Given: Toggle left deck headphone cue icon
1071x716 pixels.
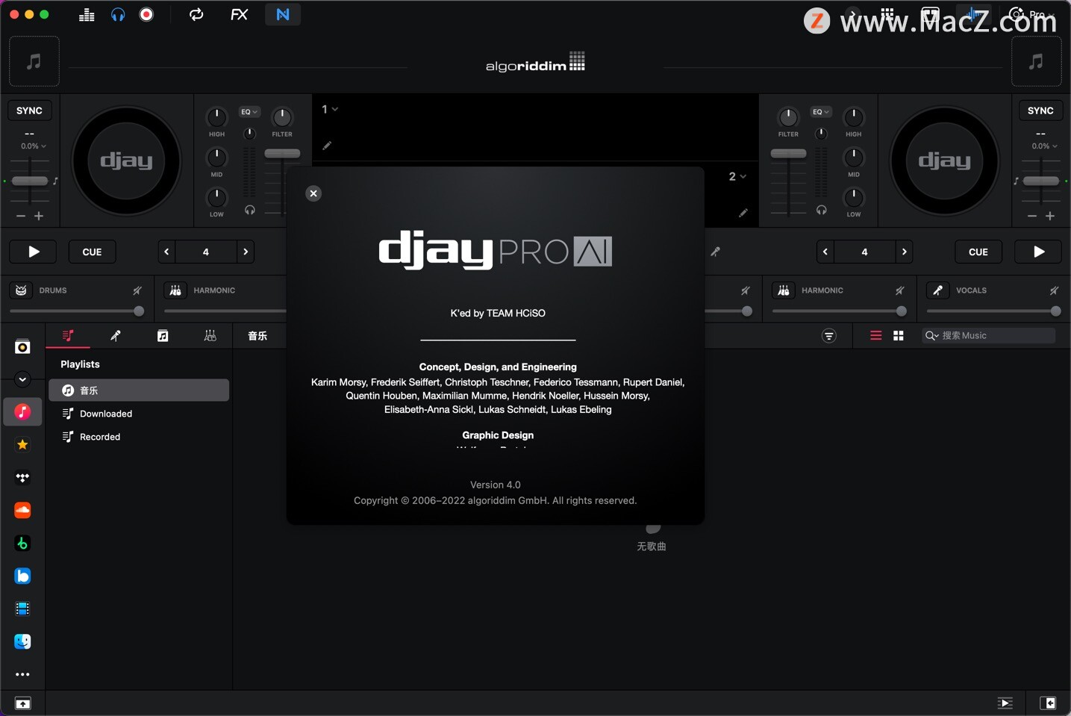Looking at the screenshot, I should [x=250, y=211].
